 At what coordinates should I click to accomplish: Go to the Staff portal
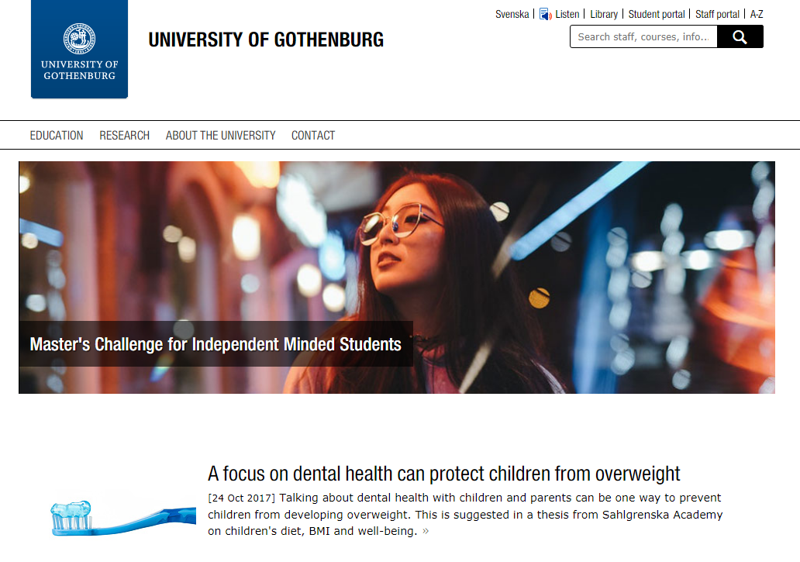click(x=717, y=14)
